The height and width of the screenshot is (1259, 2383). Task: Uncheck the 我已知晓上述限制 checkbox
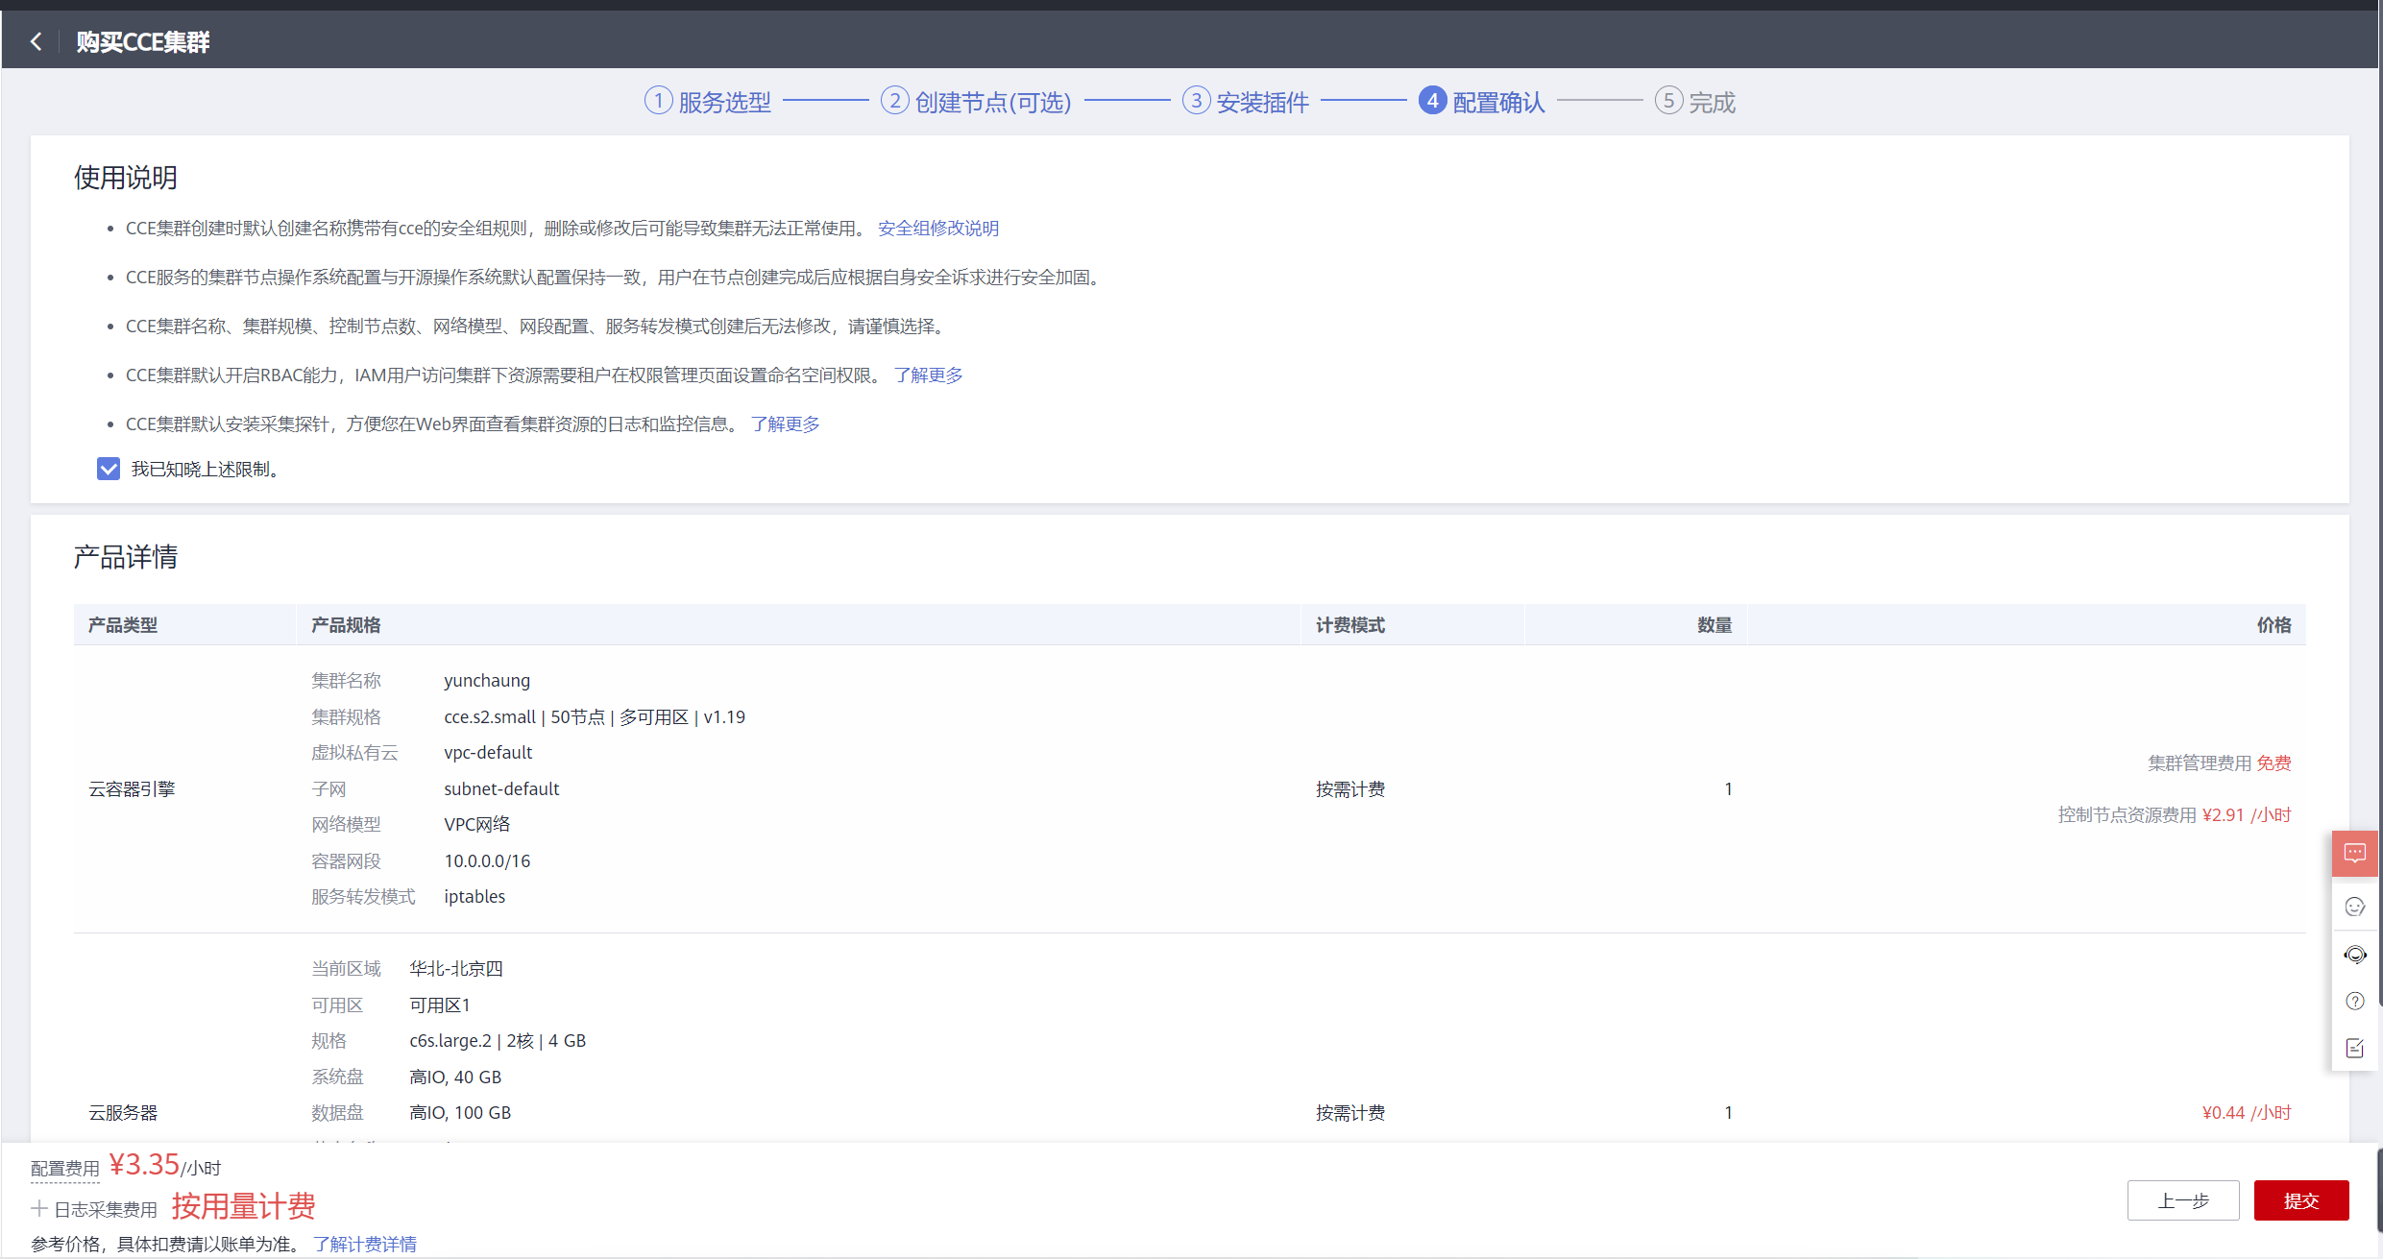tap(109, 469)
